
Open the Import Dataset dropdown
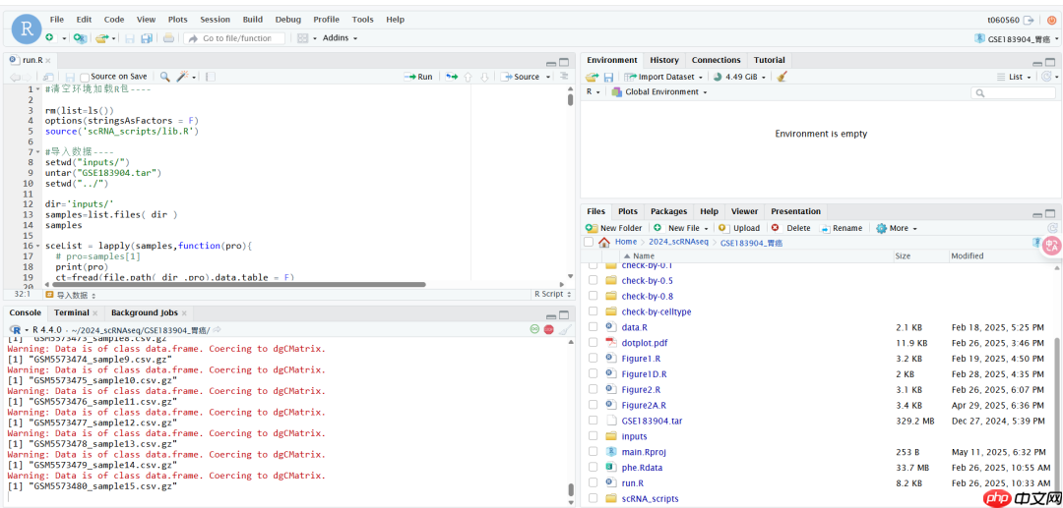(665, 77)
